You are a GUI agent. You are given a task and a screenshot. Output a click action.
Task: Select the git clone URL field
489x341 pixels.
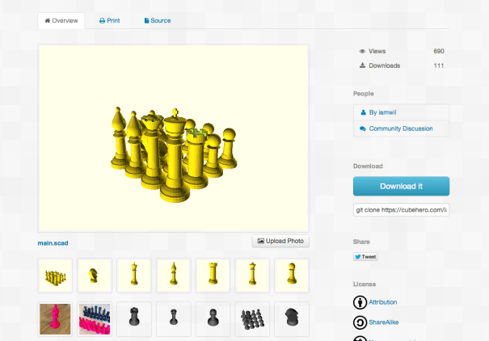[x=401, y=210]
